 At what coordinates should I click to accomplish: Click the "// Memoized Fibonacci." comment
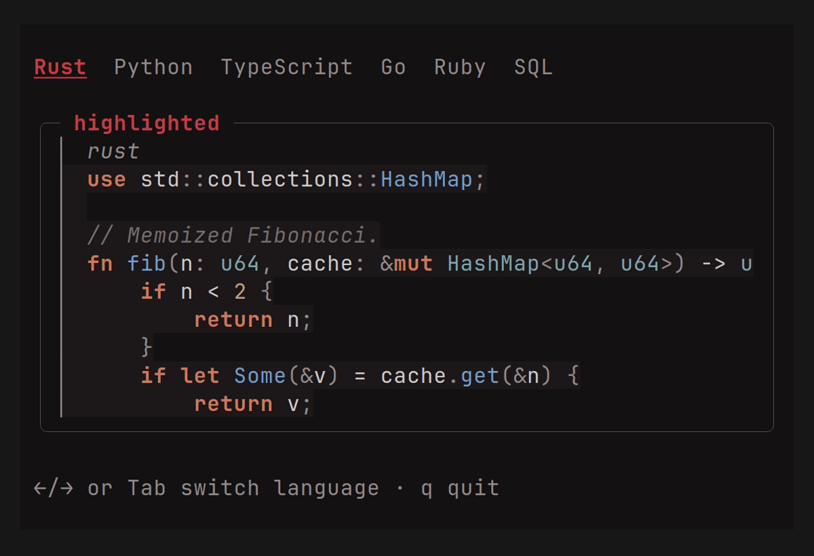tap(233, 235)
